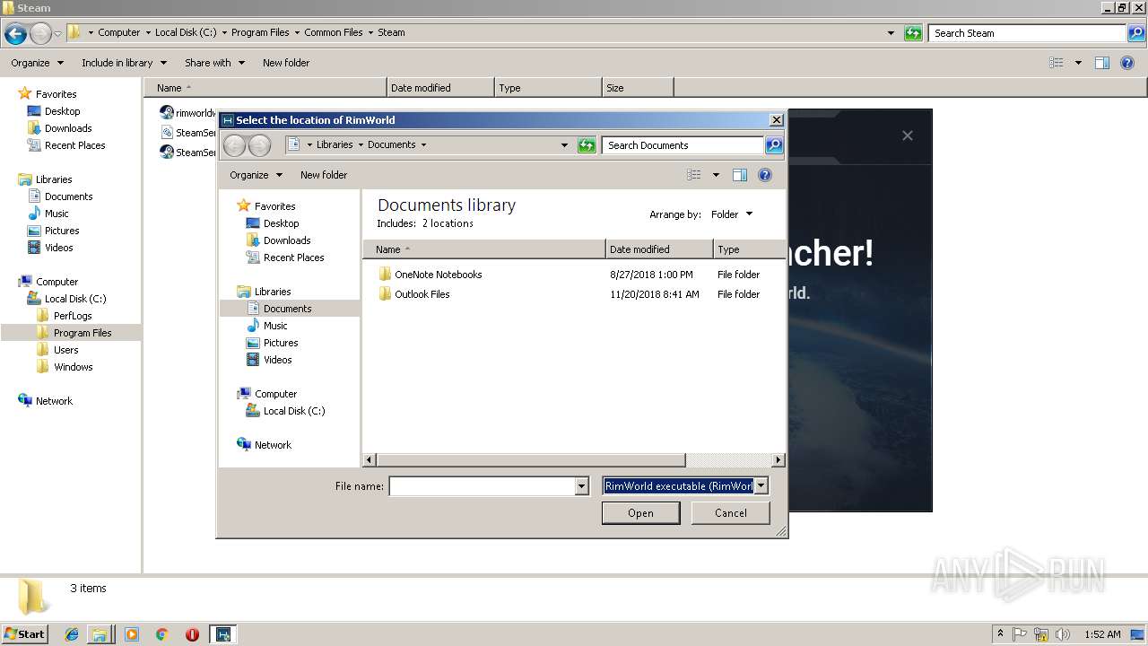Toggle preview pane in the file dialog

pyautogui.click(x=740, y=175)
